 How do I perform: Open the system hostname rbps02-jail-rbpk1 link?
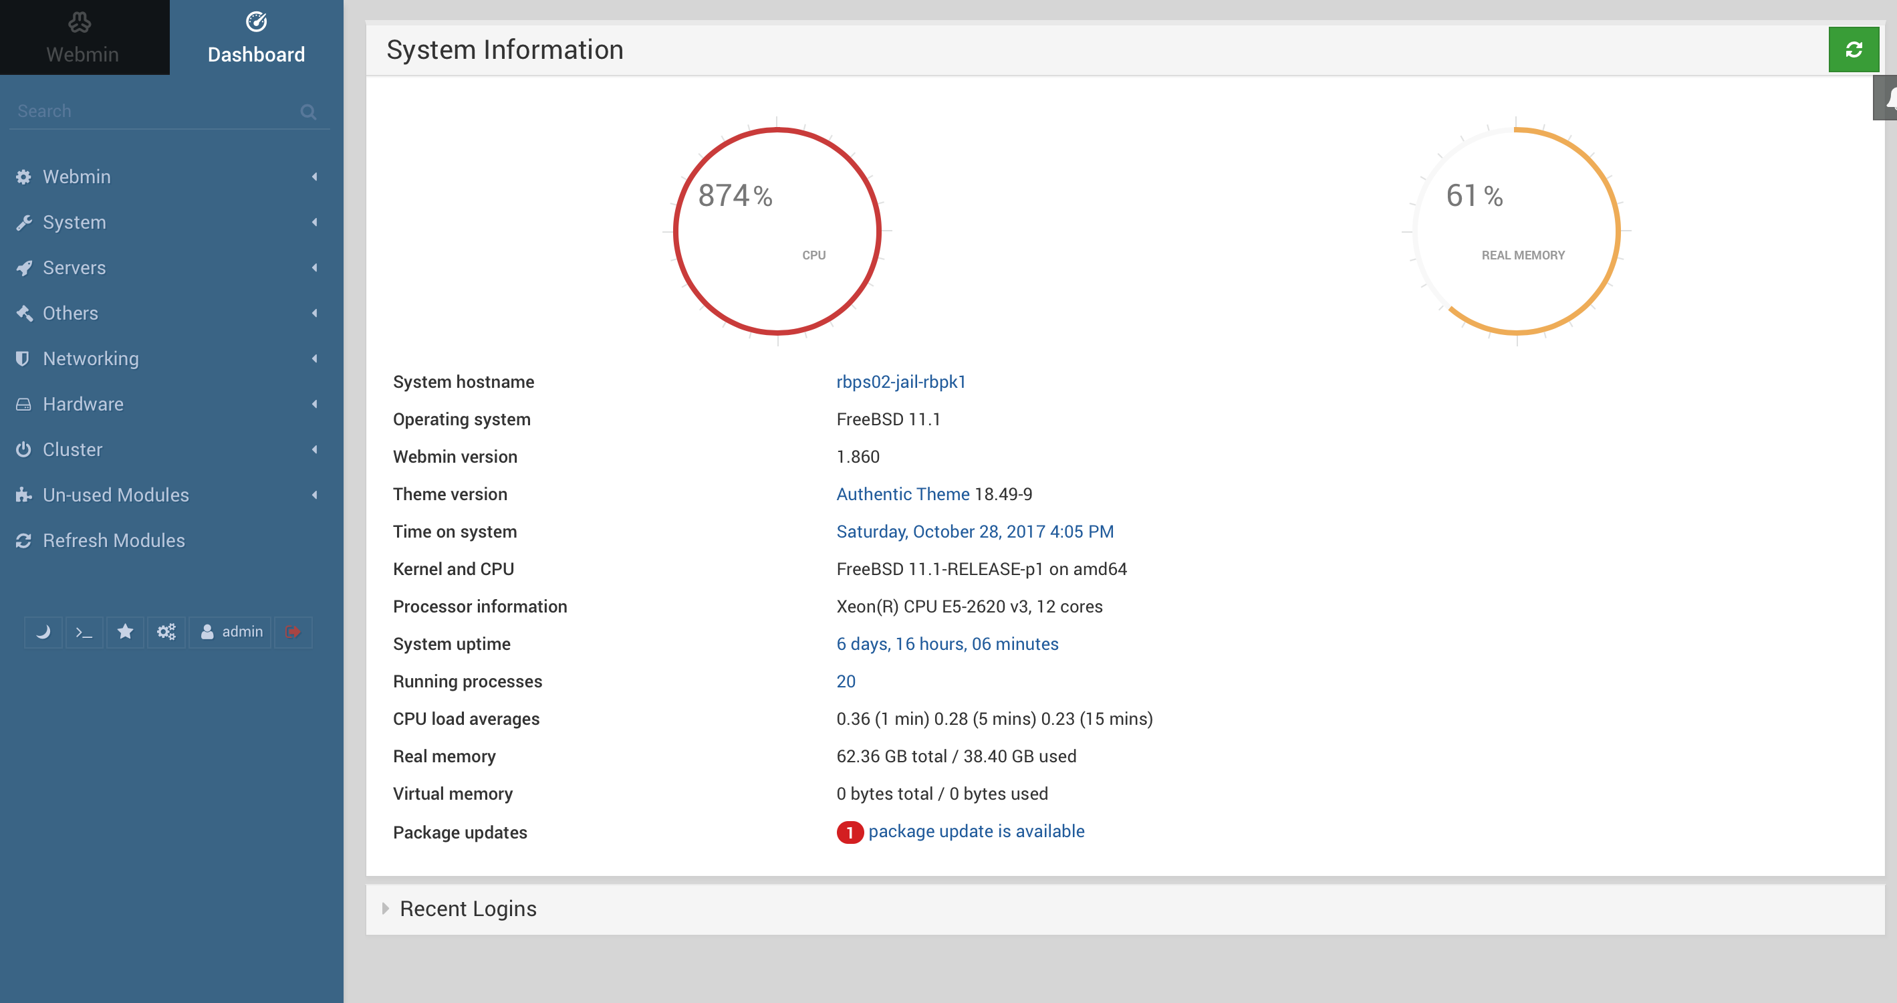pos(900,381)
